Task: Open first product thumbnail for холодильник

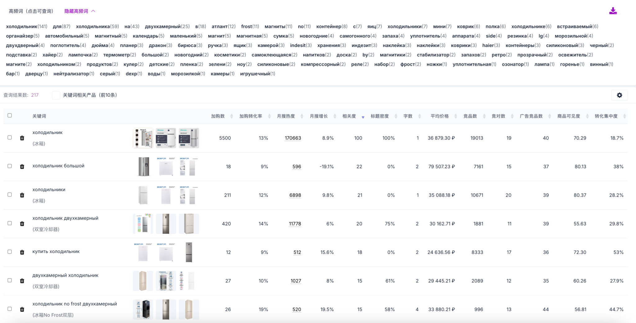Action: [x=143, y=138]
